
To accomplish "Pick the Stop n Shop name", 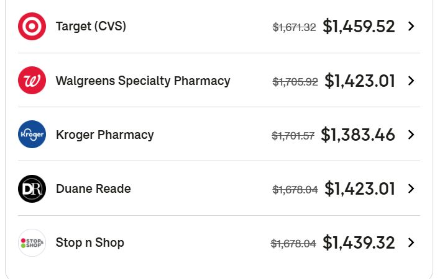I will point(90,242).
